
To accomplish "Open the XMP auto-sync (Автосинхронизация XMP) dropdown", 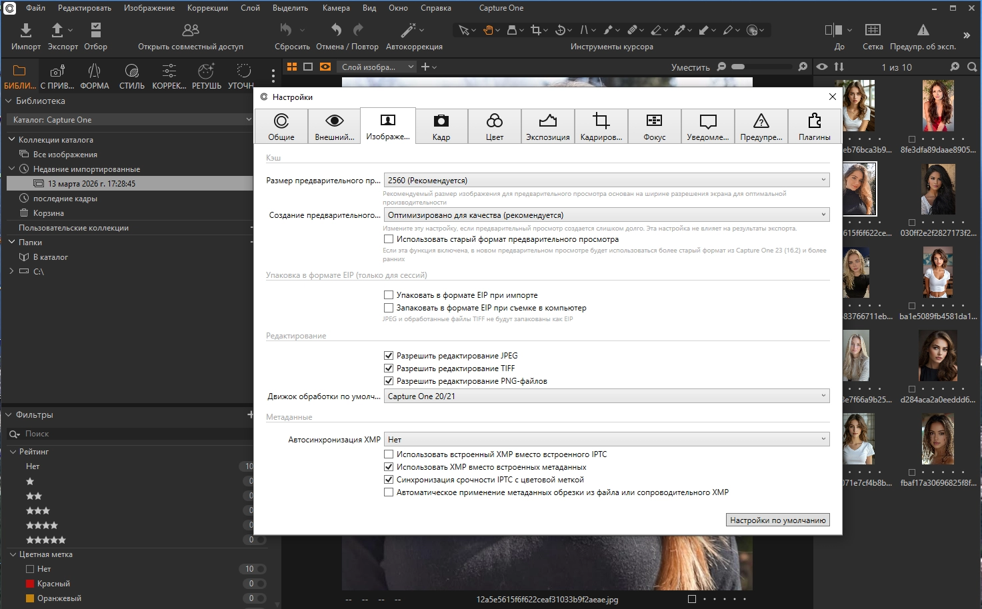I will pyautogui.click(x=606, y=440).
